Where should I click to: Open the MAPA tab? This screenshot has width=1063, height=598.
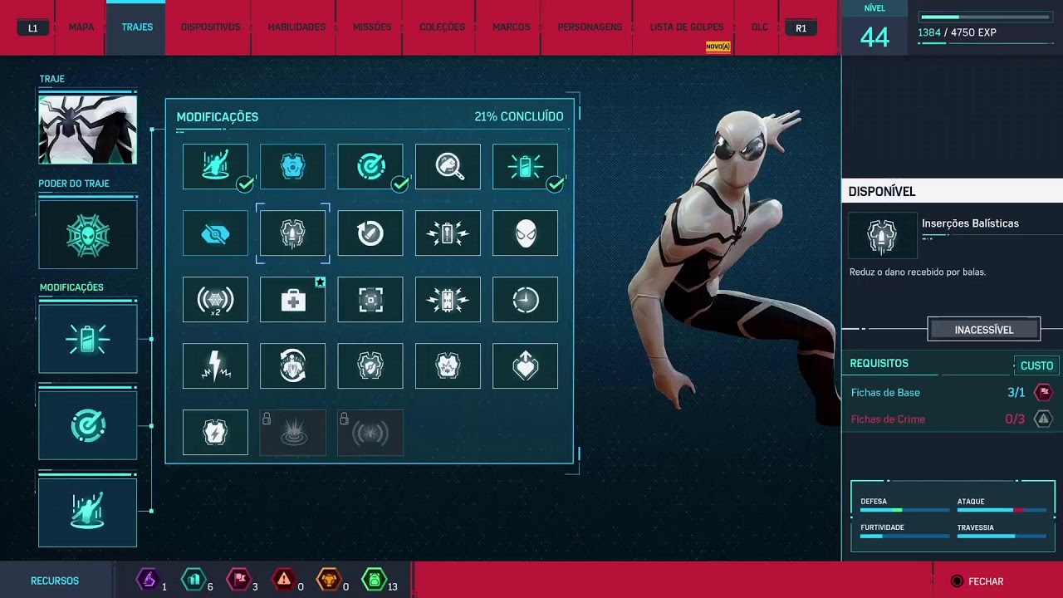point(81,27)
